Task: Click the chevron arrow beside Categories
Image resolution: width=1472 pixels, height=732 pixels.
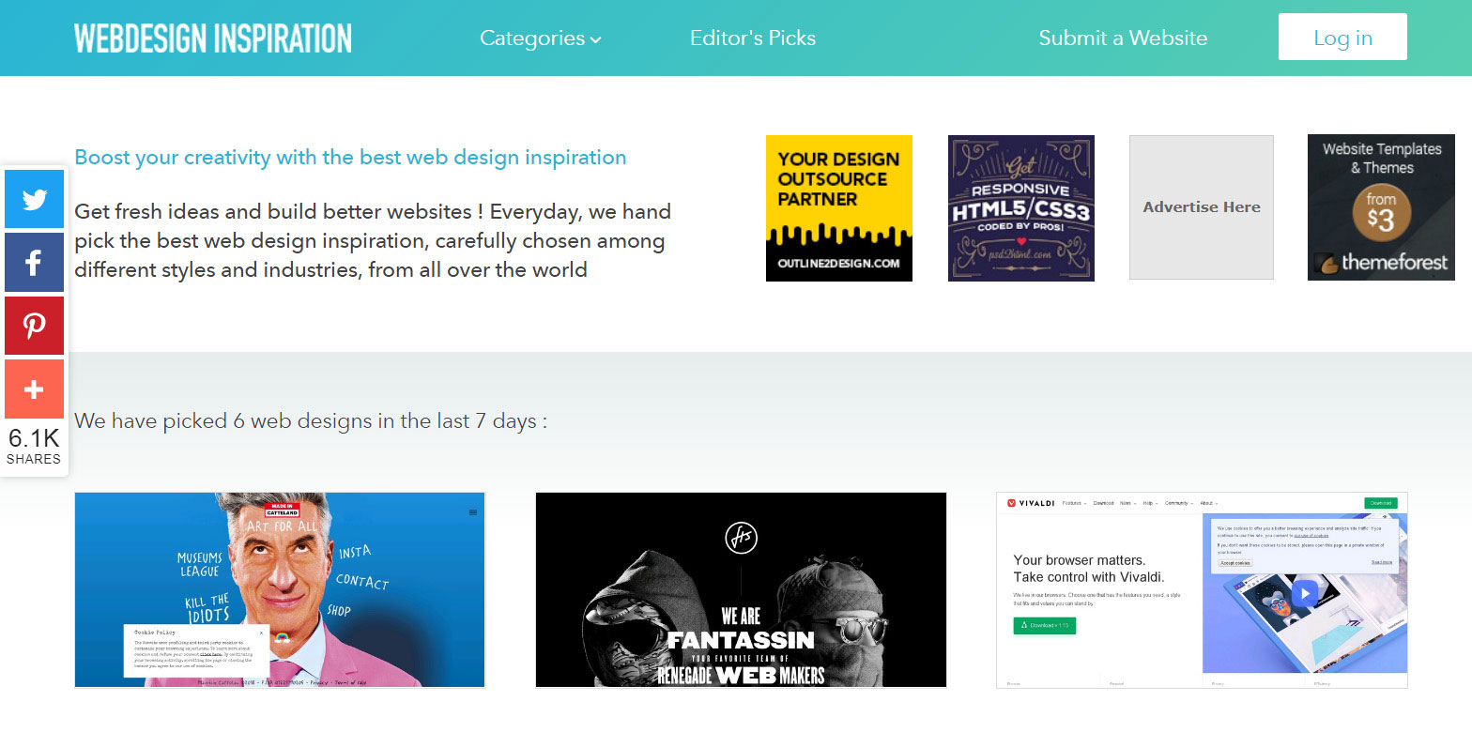Action: click(x=595, y=40)
